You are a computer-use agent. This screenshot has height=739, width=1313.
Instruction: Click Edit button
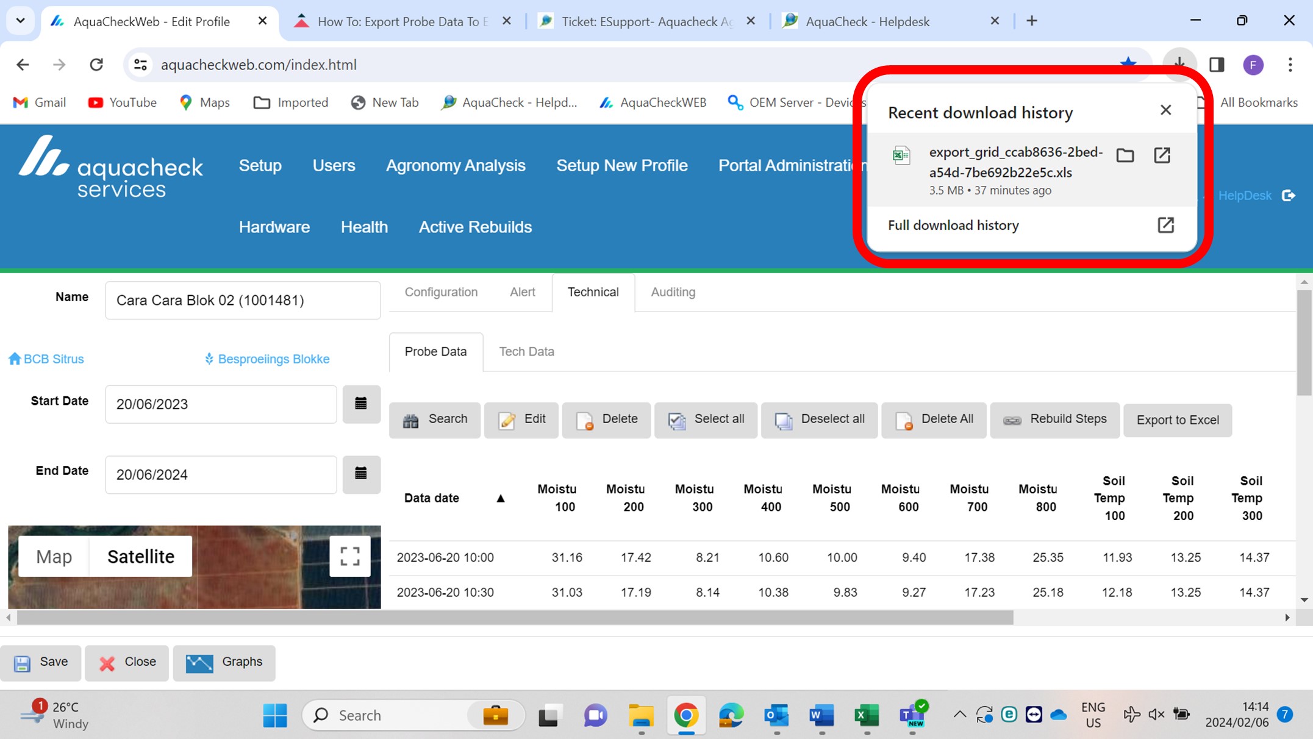tap(521, 420)
